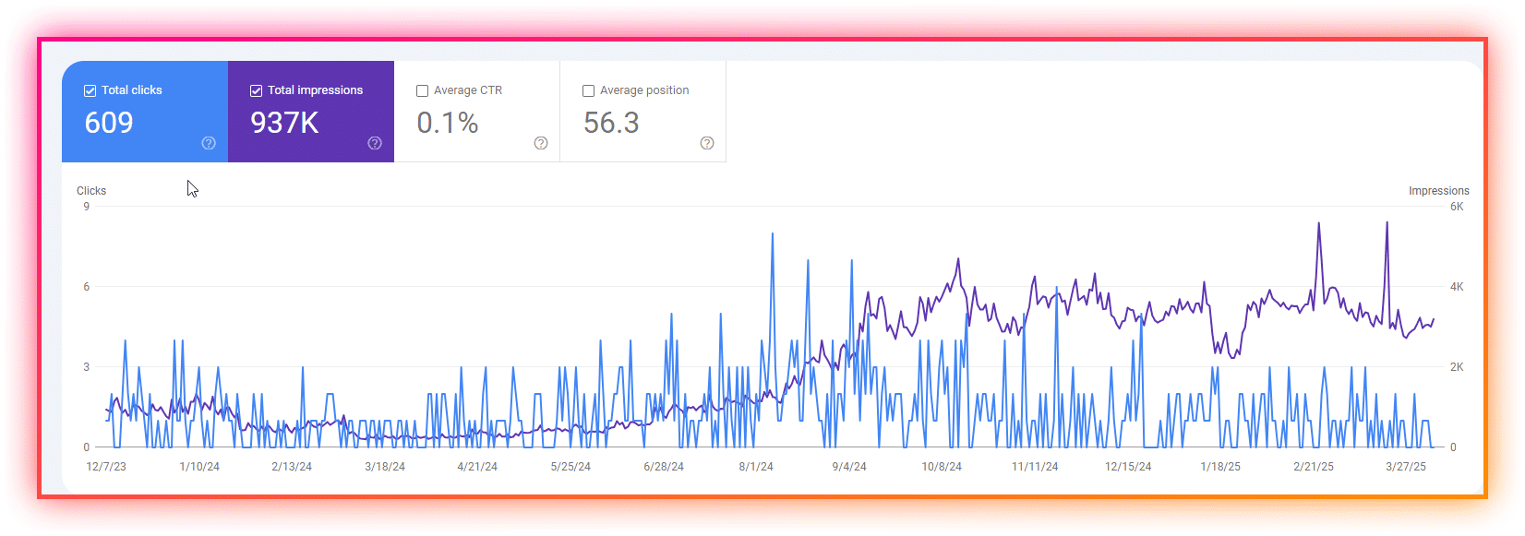The width and height of the screenshot is (1525, 536).
Task: Click the 4K impressions axis value
Action: click(x=1457, y=287)
